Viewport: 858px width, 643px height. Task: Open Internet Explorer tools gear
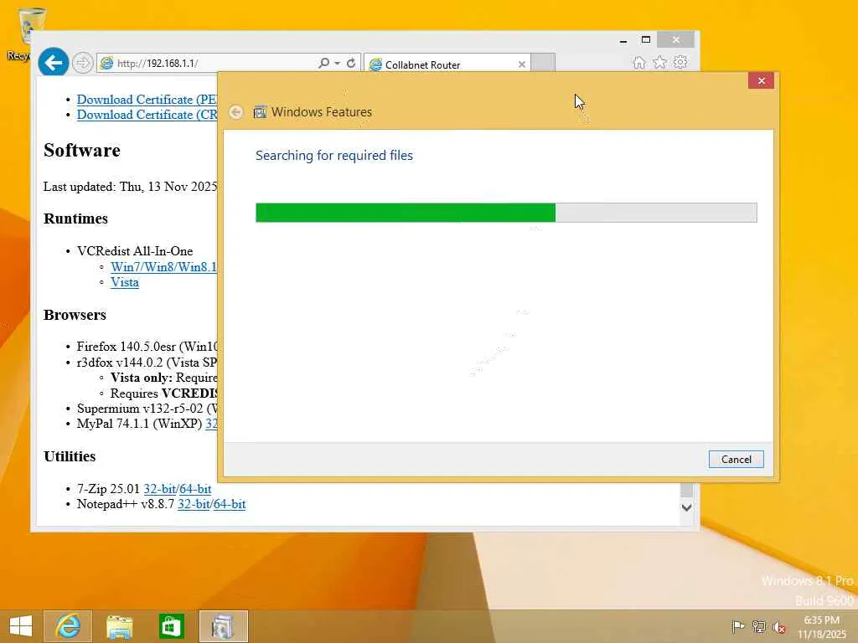680,62
